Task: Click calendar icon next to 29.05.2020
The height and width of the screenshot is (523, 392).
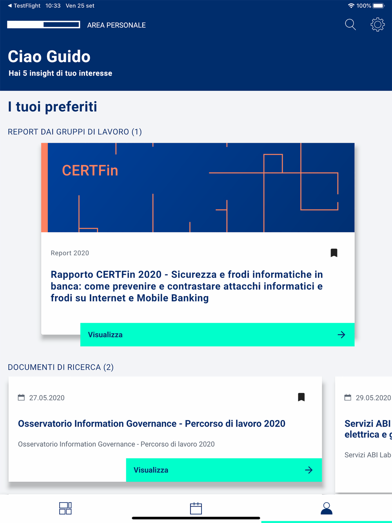Action: click(x=348, y=398)
